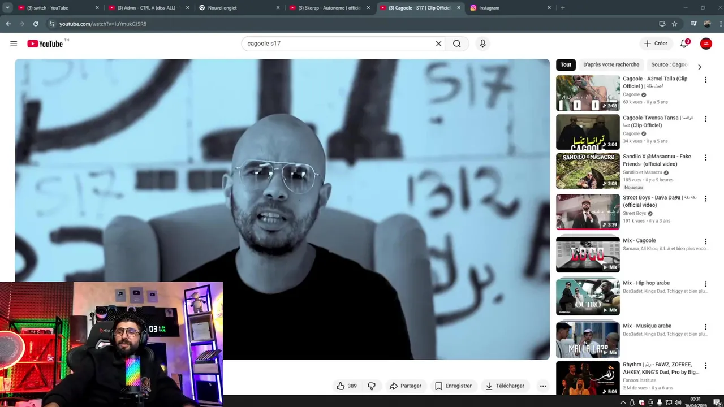Open options for Rhythm FAWZ ZOFREE video
The height and width of the screenshot is (407, 724).
pos(705,366)
